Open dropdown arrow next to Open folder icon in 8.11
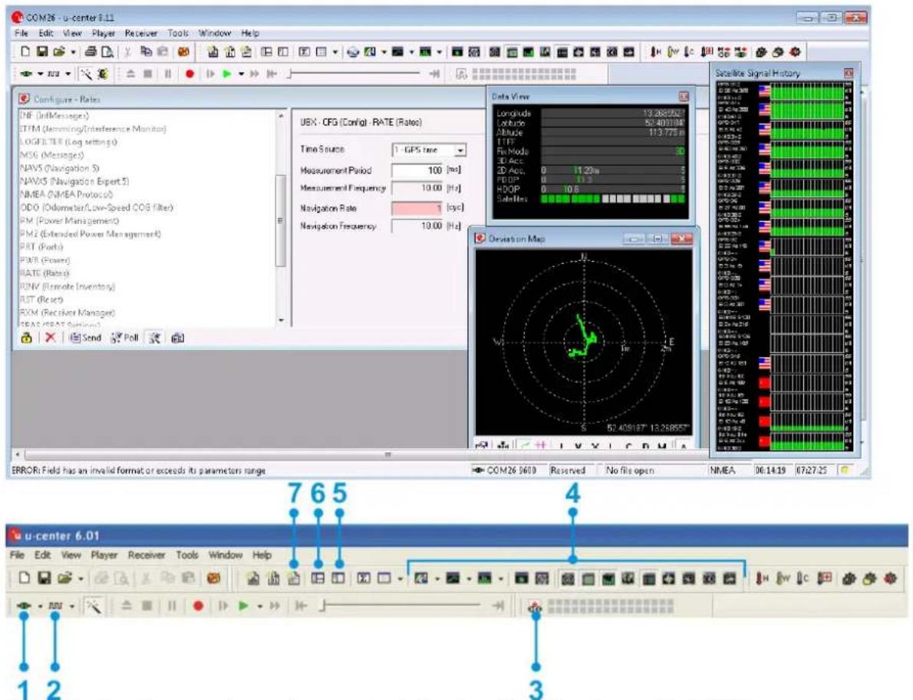This screenshot has width=913, height=700. pyautogui.click(x=74, y=52)
